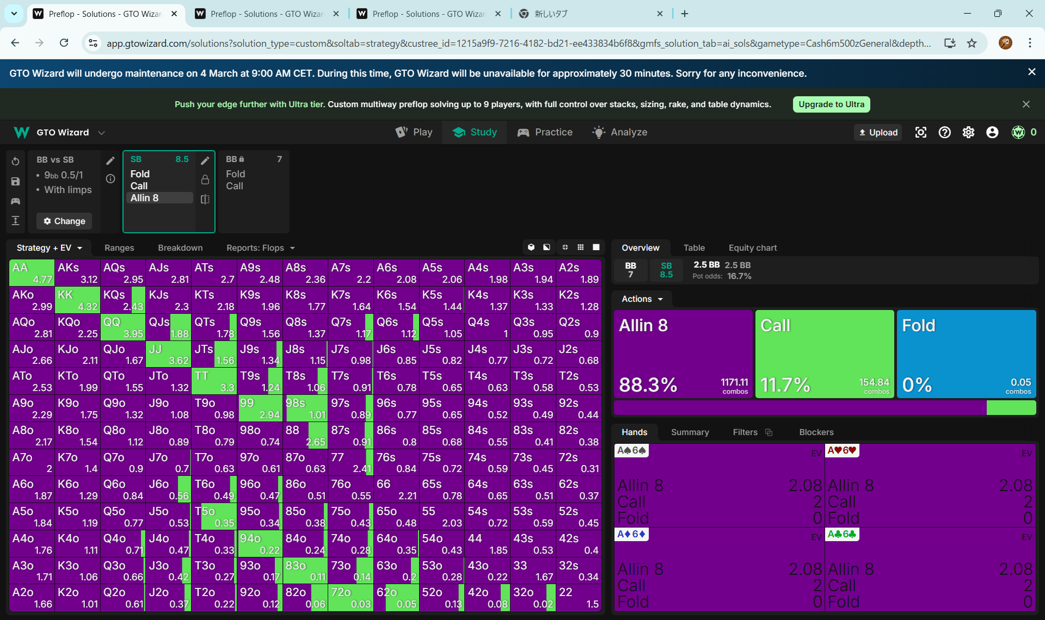Toggle the 3D cube matrix display mode
The width and height of the screenshot is (1045, 620).
coord(531,247)
